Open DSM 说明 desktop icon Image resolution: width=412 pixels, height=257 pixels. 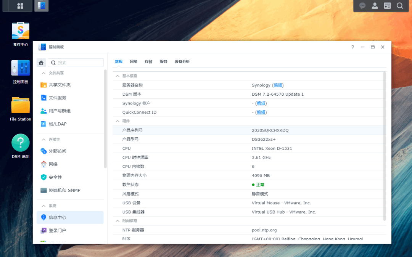click(x=21, y=146)
